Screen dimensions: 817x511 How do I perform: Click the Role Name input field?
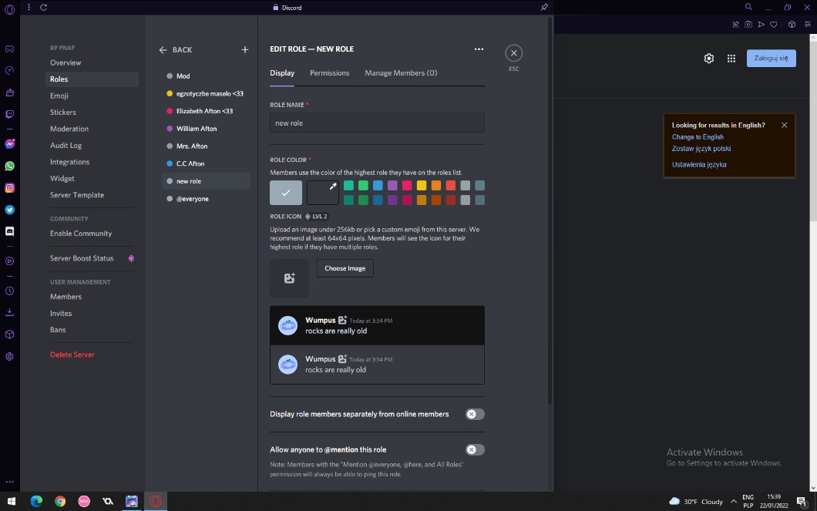377,123
